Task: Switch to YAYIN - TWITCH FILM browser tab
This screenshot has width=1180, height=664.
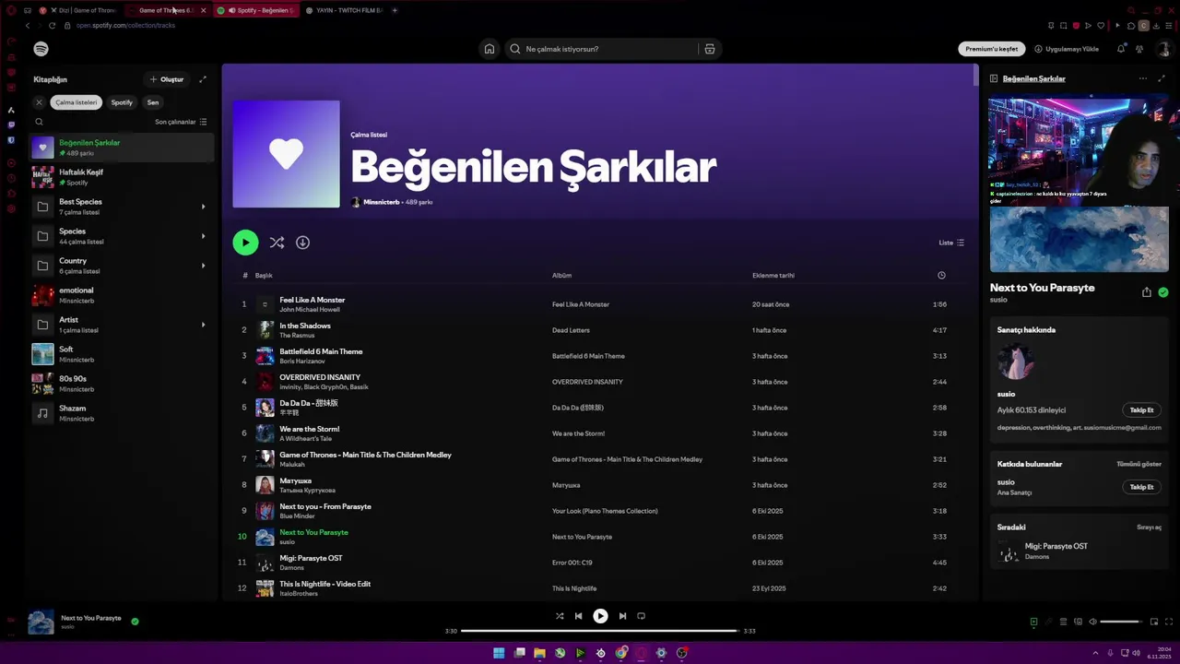Action: tap(344, 10)
